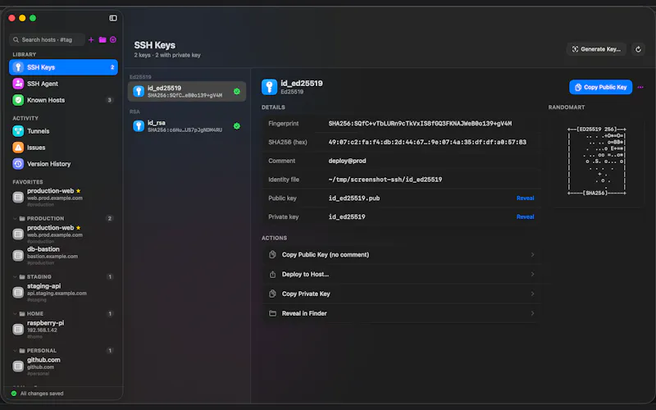Click the Known Hosts count badge 3

[x=110, y=100]
